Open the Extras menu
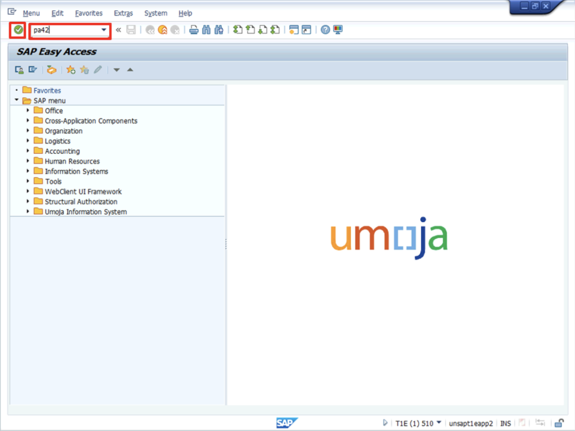 coord(123,13)
